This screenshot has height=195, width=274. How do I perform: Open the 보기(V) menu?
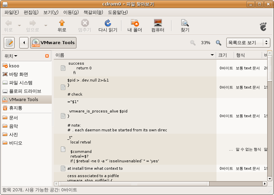click(51, 12)
